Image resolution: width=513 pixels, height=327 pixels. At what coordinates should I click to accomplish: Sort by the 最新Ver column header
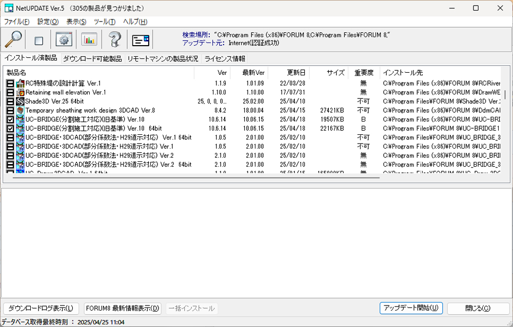click(249, 73)
